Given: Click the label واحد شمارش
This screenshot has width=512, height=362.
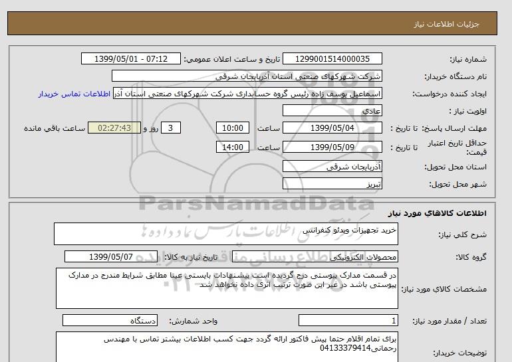Looking at the screenshot, I should pos(193,321).
